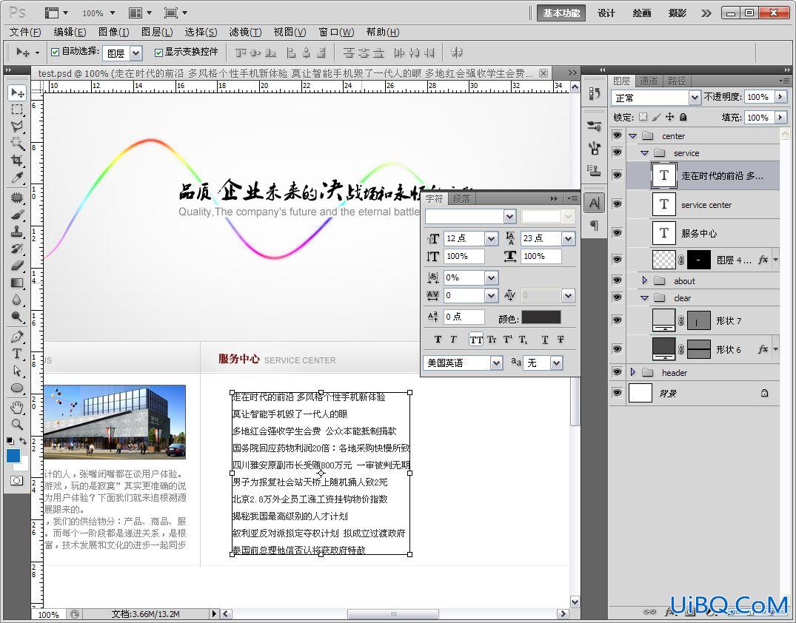Switch to 绘画 workspace
This screenshot has width=796, height=623.
point(642,13)
